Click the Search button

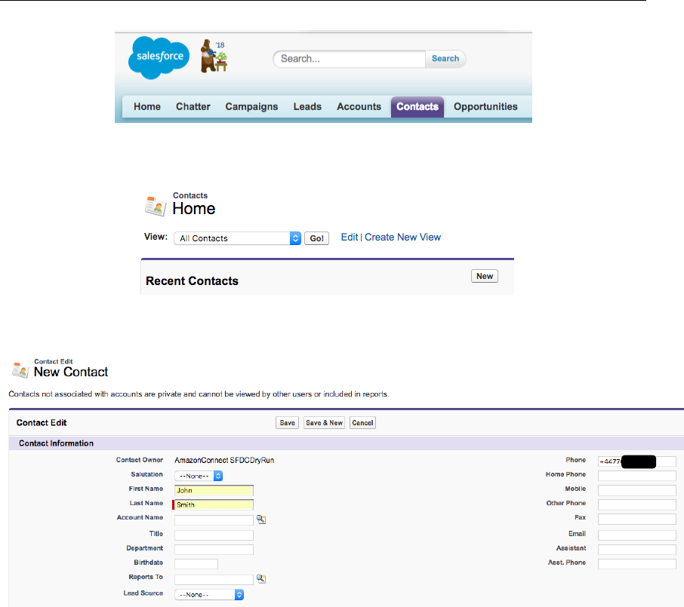pos(445,59)
